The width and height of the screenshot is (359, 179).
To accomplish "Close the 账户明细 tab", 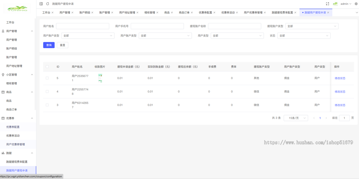I will point(92,13).
